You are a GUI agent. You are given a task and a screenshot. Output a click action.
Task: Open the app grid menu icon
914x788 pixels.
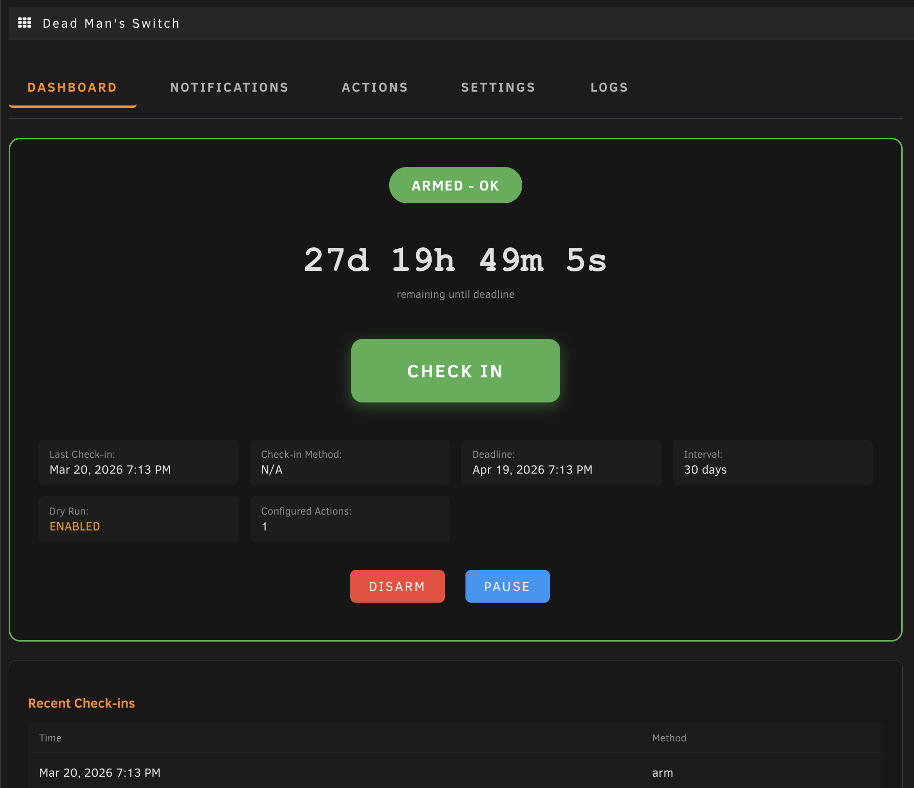(25, 23)
